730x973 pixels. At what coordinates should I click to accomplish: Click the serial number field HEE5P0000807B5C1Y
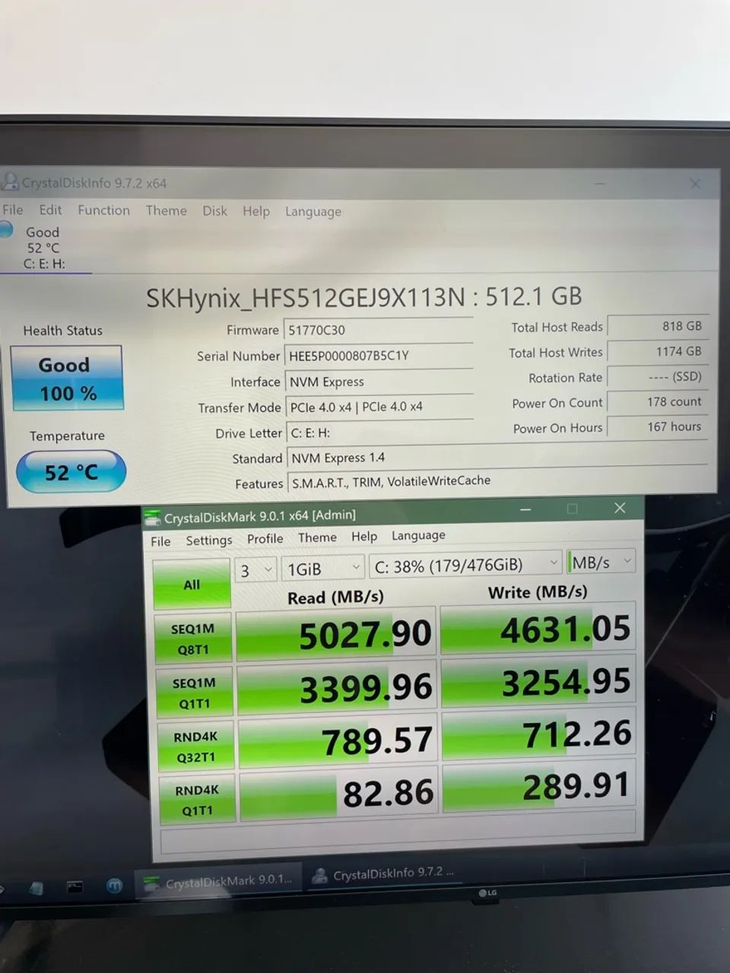pyautogui.click(x=378, y=356)
